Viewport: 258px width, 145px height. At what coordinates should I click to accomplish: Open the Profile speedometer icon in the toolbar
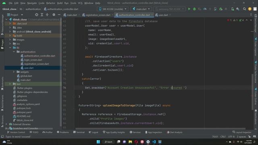[x=205, y=9]
